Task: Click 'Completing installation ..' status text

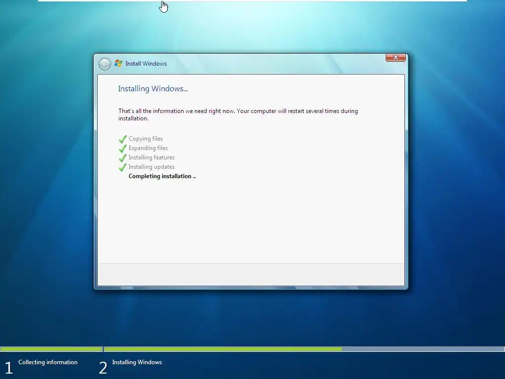Action: pyautogui.click(x=162, y=176)
